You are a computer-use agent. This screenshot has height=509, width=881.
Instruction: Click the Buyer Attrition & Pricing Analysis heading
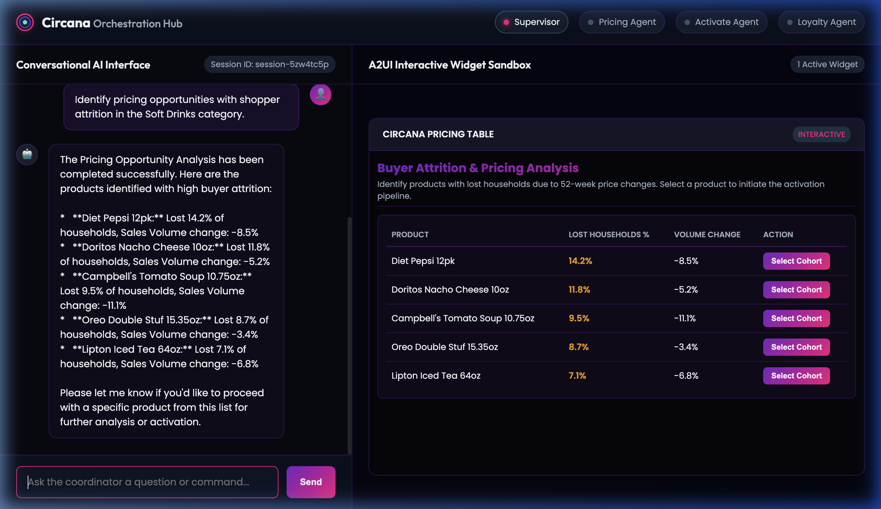pos(478,168)
